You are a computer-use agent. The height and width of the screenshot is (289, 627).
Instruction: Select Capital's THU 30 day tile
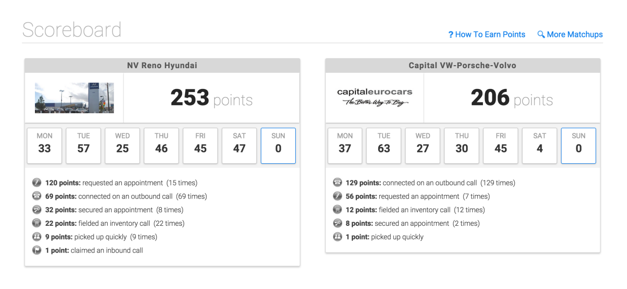click(462, 146)
